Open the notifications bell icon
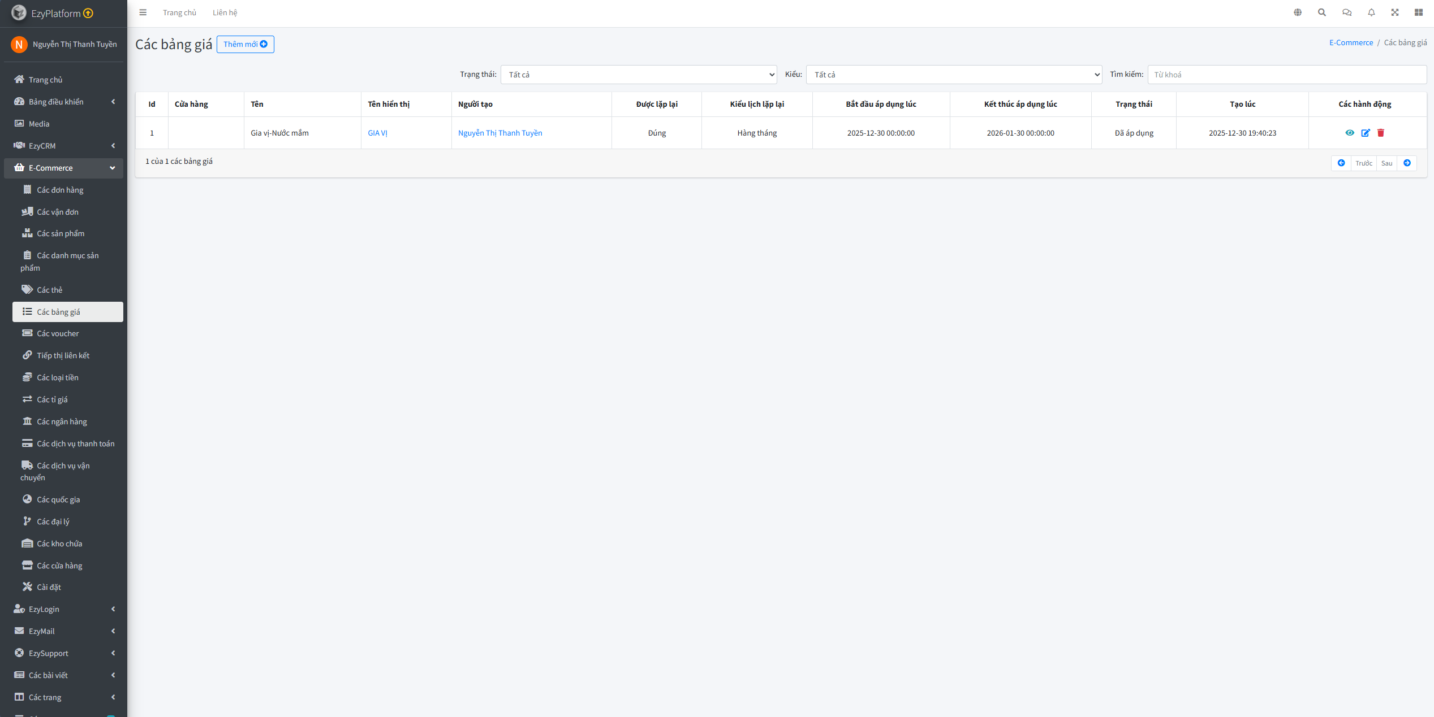The width and height of the screenshot is (1434, 717). (x=1371, y=12)
